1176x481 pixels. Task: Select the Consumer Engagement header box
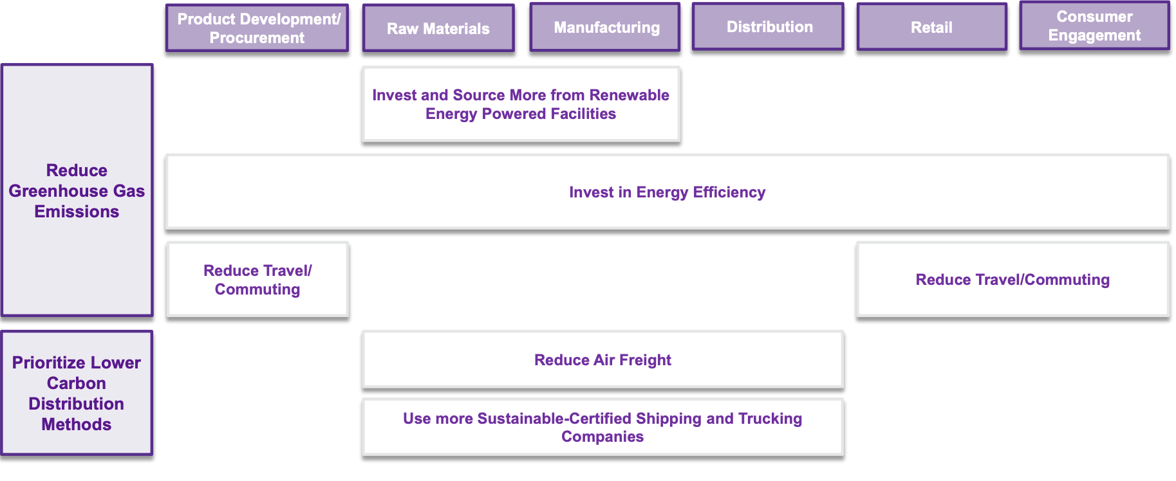pyautogui.click(x=1094, y=26)
